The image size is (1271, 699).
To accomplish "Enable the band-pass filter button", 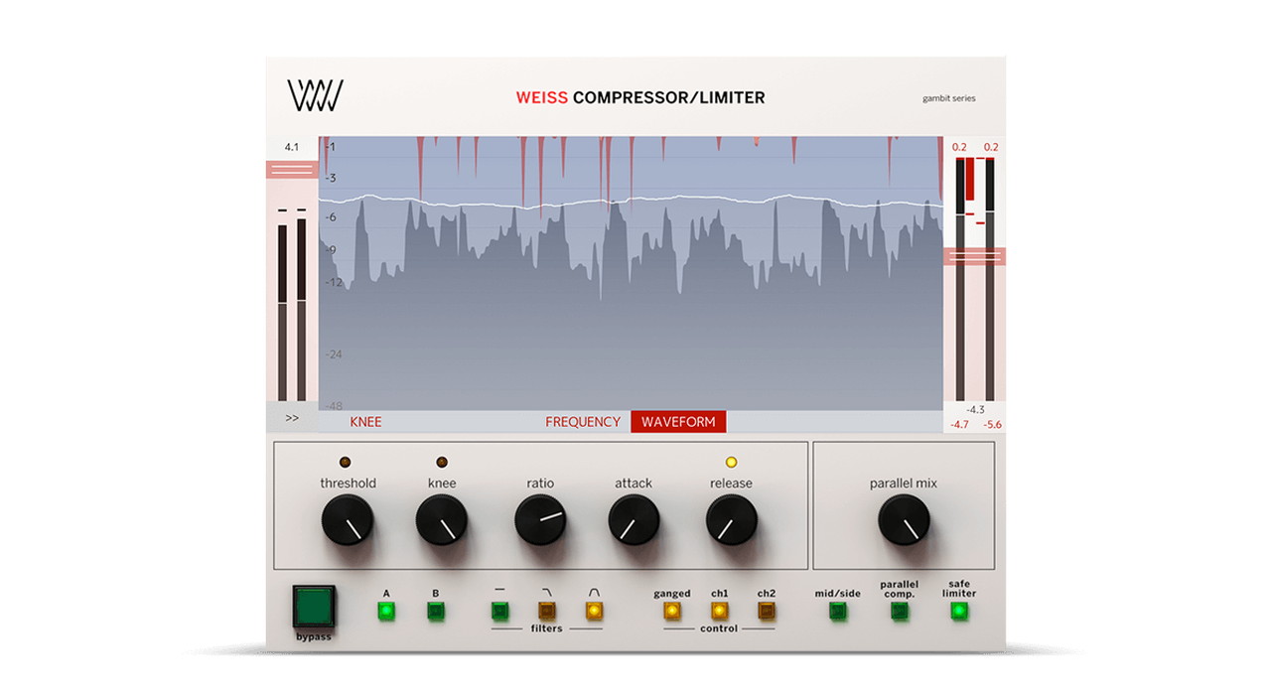I will click(594, 611).
